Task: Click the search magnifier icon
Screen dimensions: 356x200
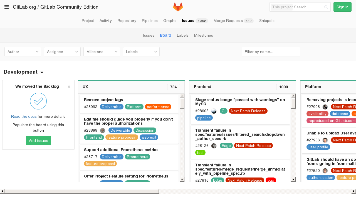Action: click(x=326, y=7)
